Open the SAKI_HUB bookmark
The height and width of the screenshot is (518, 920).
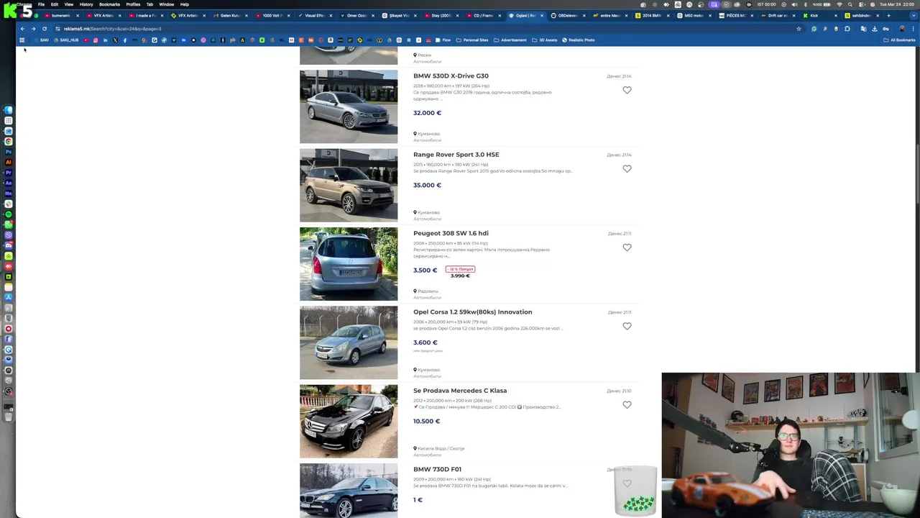click(x=66, y=40)
